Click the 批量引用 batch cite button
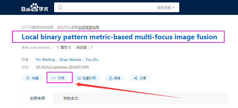The width and height of the screenshot is (238, 108). tap(86, 78)
